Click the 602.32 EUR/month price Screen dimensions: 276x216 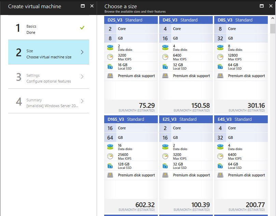click(x=145, y=205)
